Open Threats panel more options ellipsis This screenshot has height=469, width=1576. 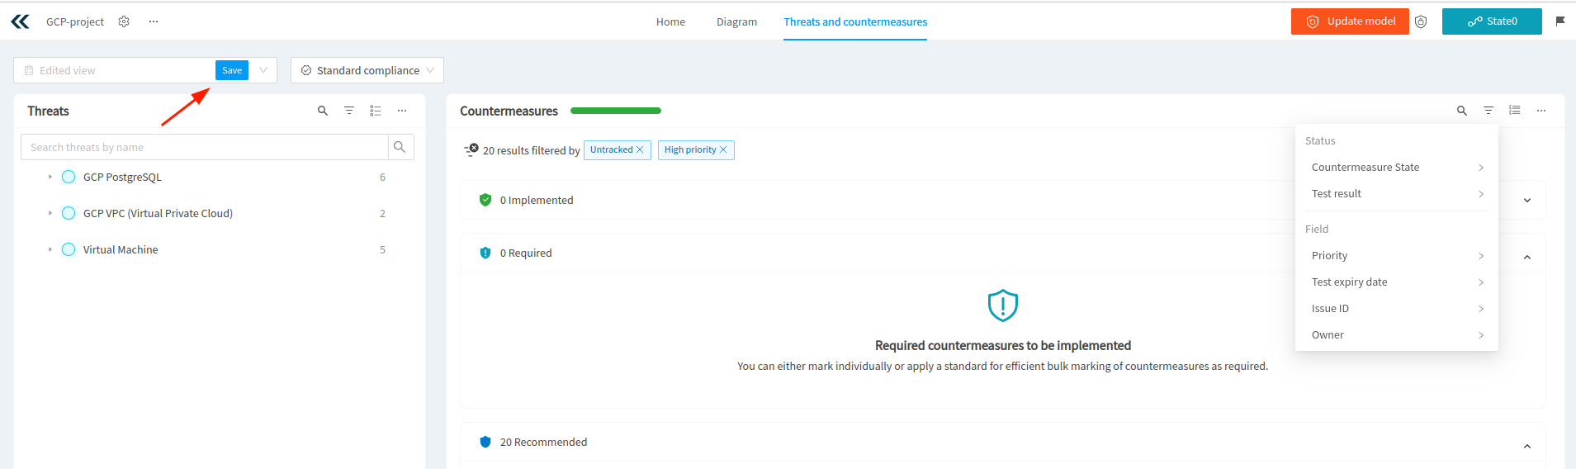402,111
